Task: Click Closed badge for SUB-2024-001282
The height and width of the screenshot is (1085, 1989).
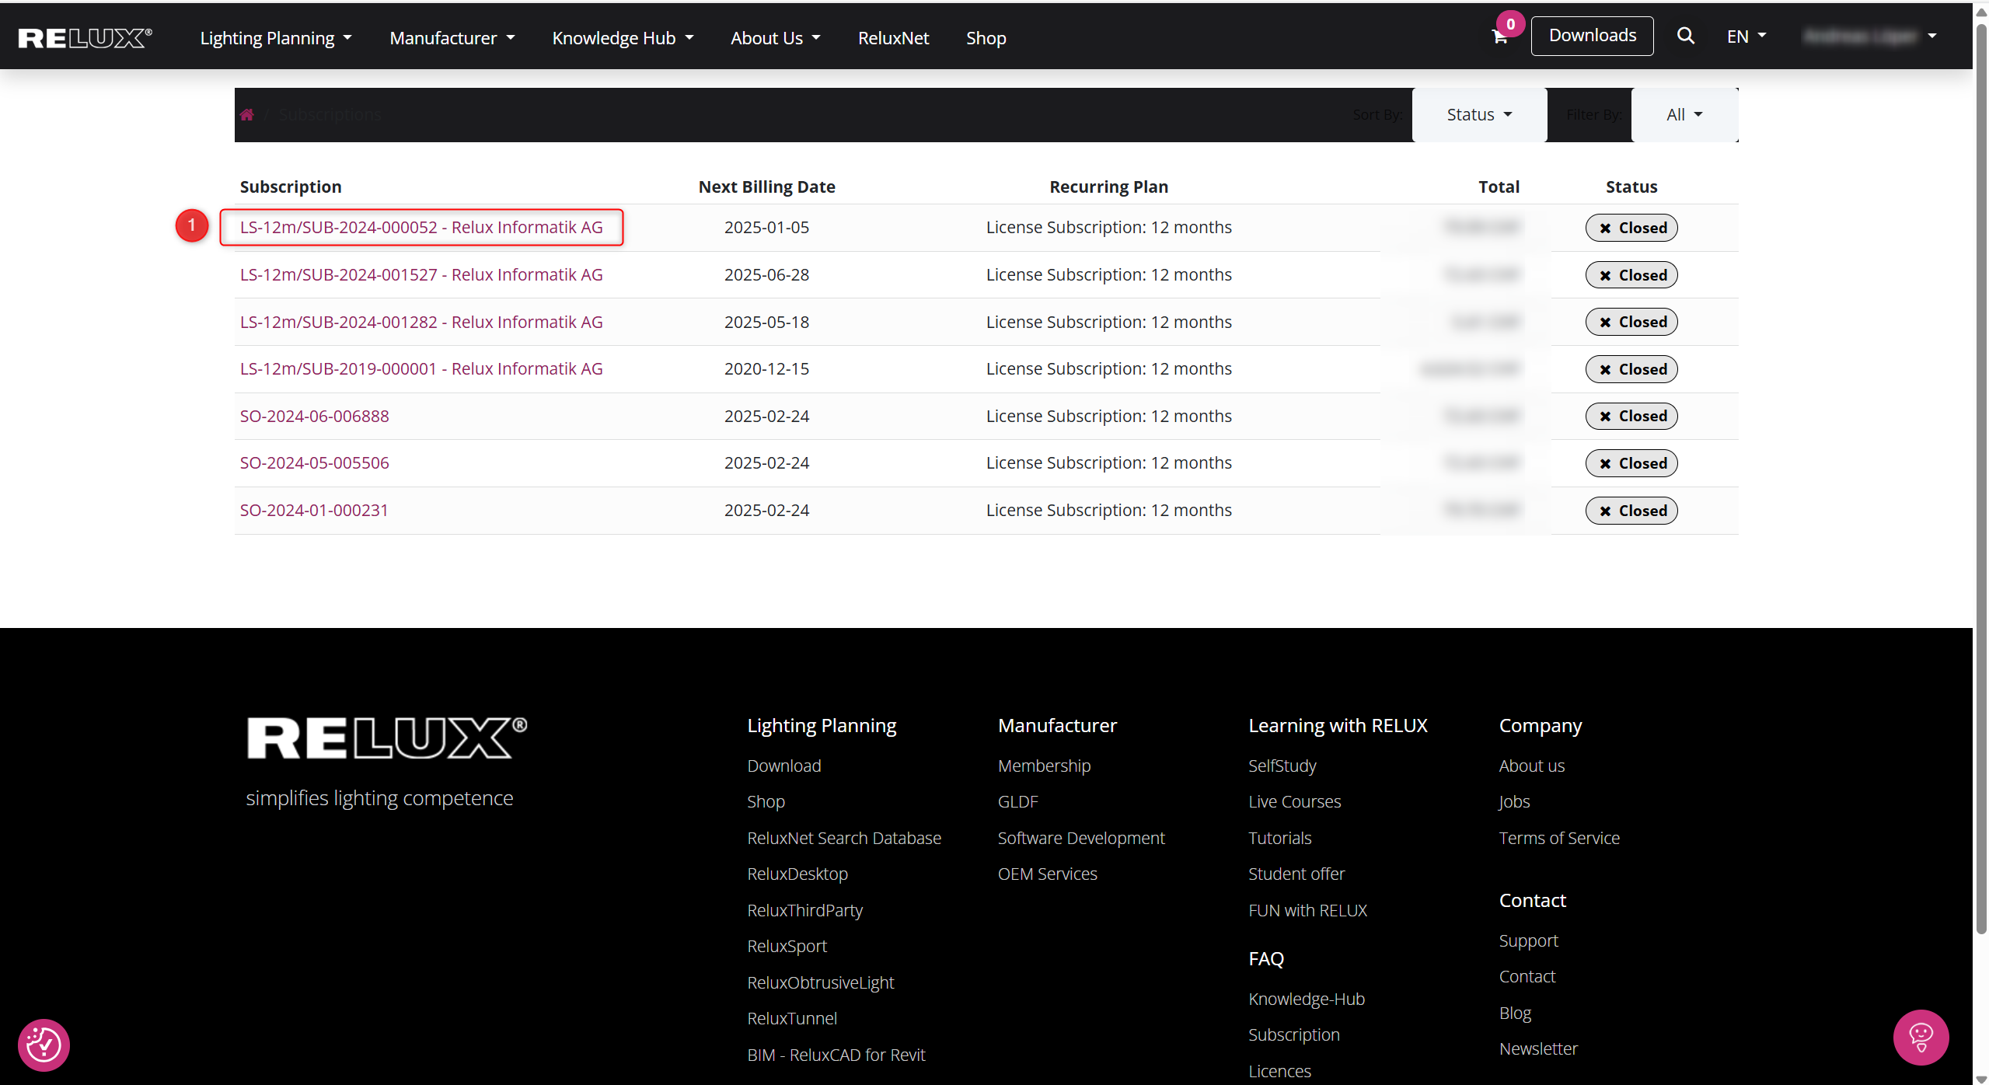Action: click(x=1631, y=322)
